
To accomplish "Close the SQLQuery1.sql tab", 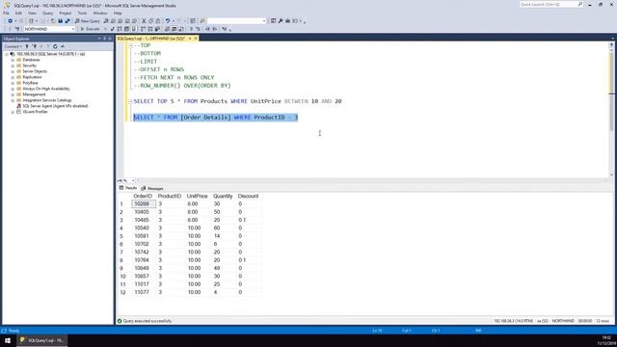I will click(x=196, y=39).
